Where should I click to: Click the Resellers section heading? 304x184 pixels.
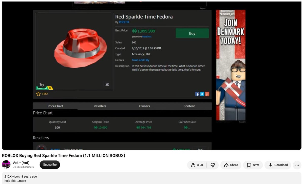[41, 138]
